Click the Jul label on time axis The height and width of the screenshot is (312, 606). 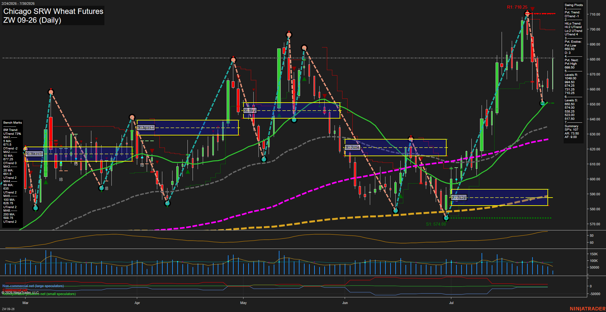(x=451, y=303)
